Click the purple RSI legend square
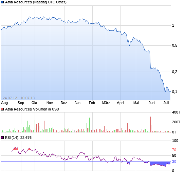Image resolution: width=185 pixels, height=174 pixels. pos(2,138)
